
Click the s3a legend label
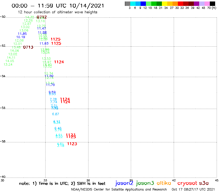point(204,183)
